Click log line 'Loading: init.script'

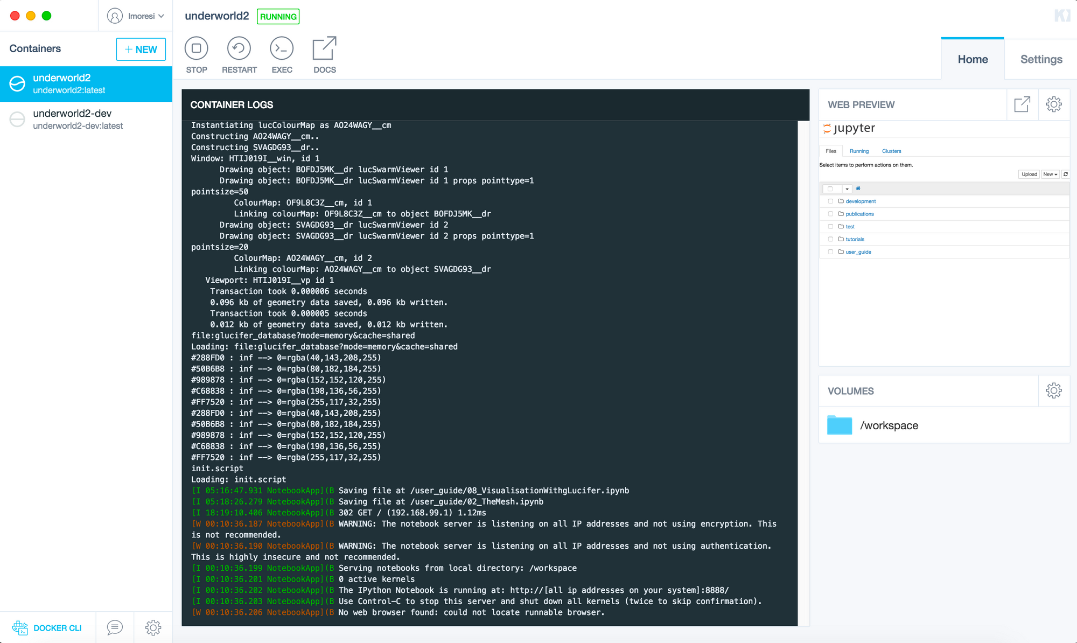tap(239, 479)
